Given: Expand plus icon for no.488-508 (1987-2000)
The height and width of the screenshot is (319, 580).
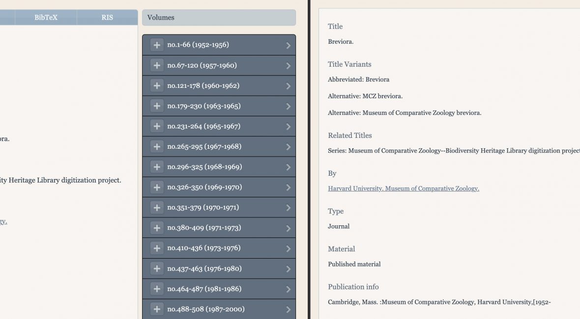Looking at the screenshot, I should (157, 309).
